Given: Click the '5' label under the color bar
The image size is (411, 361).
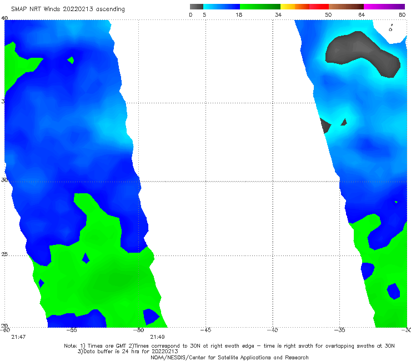Looking at the screenshot, I should tap(204, 14).
